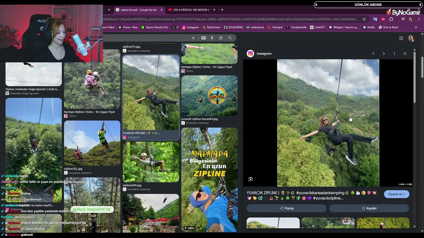Click the 'Zipline | Kalender Doğa Sporları' result title

point(32,89)
